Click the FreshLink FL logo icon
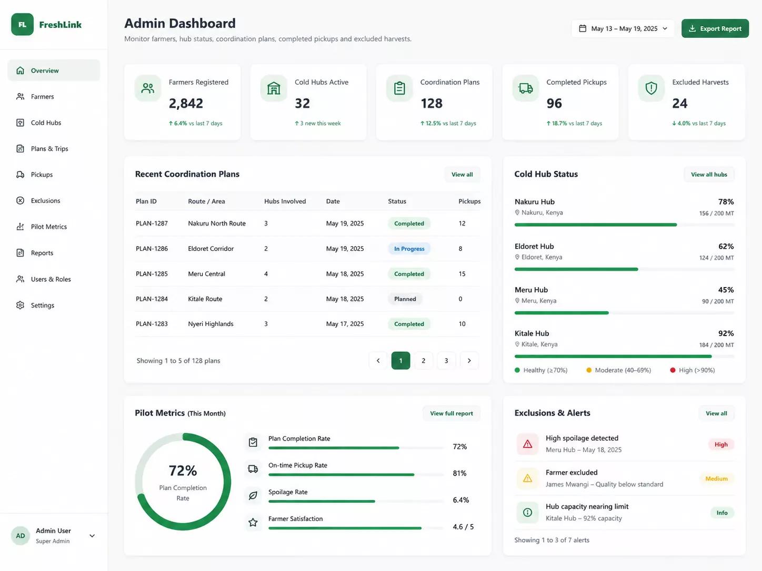This screenshot has width=762, height=571. coord(22,25)
